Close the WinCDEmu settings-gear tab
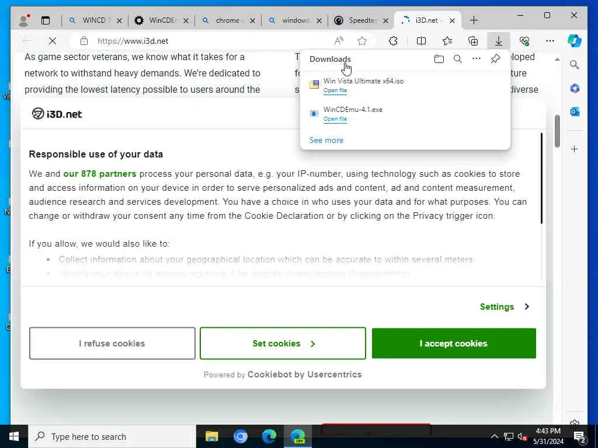598x448 pixels. [186, 20]
